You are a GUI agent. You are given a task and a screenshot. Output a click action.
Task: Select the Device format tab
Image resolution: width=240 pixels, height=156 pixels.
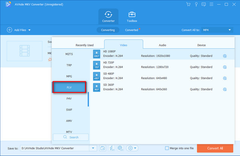click(201, 45)
